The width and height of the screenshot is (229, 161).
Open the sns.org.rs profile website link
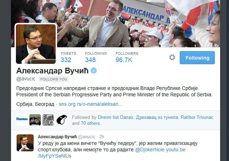click(91, 104)
